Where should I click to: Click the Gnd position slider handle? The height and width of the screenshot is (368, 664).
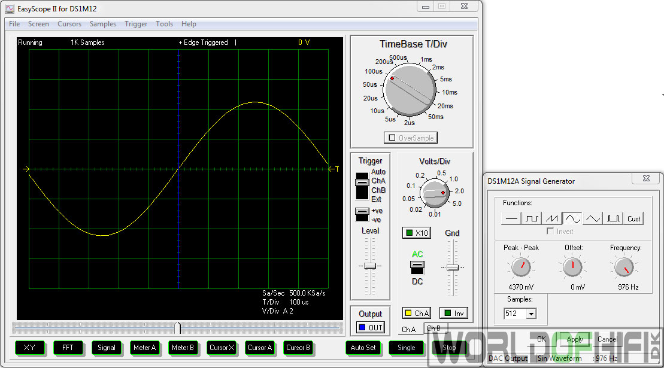(x=452, y=267)
